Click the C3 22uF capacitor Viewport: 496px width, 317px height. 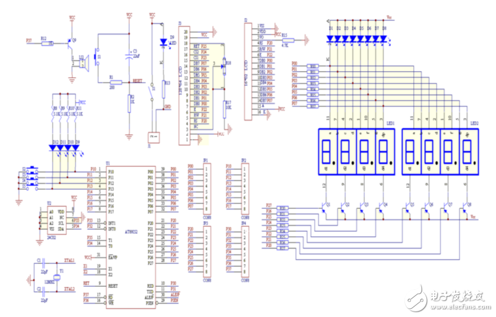[129, 53]
